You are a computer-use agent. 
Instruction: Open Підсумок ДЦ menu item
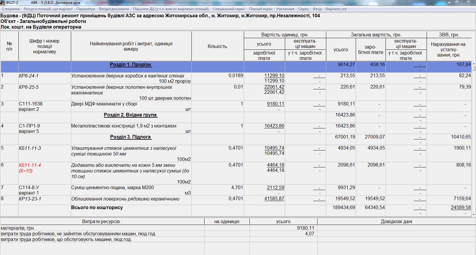coord(171,9)
